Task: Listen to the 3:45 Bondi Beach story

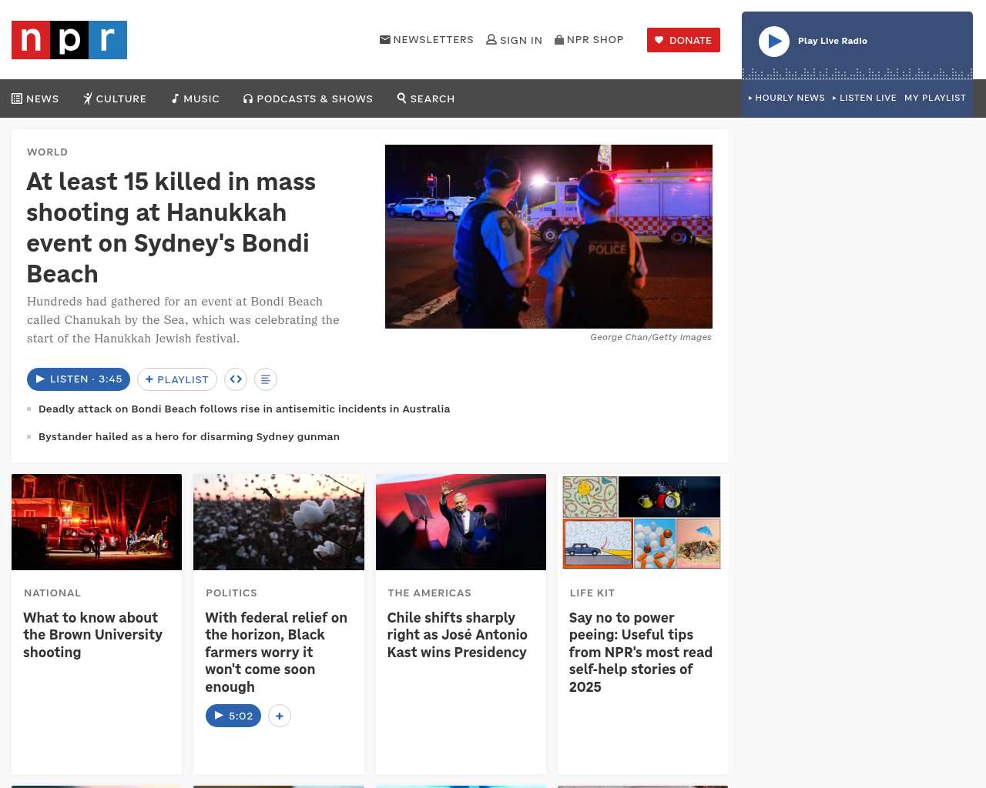Action: click(79, 379)
